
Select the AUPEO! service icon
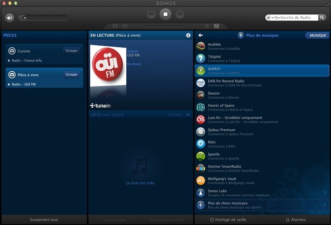201,71
